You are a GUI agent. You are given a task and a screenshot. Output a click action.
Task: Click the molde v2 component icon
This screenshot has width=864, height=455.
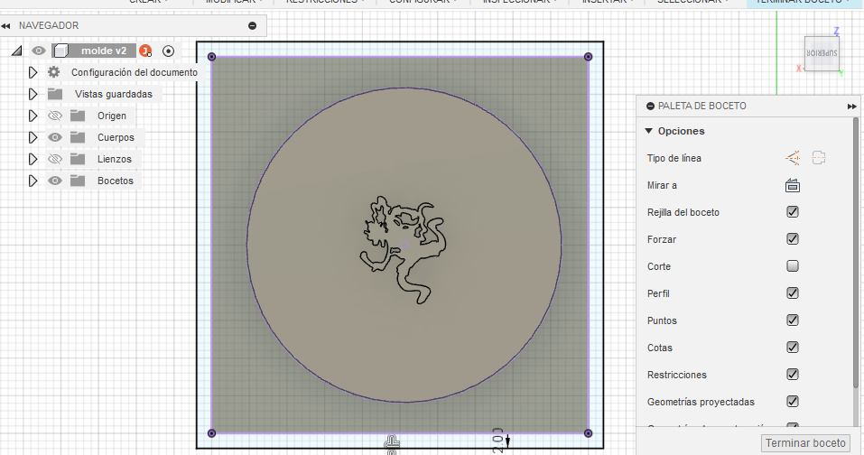[61, 51]
